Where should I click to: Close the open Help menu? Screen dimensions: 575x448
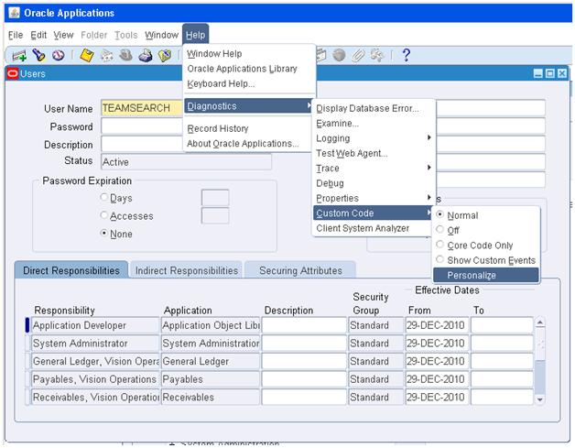click(195, 35)
